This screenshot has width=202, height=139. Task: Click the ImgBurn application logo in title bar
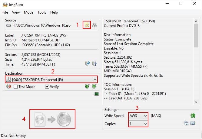pyautogui.click(x=5, y=5)
